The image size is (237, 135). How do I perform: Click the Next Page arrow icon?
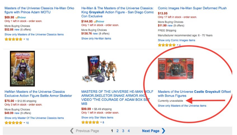(x=163, y=131)
